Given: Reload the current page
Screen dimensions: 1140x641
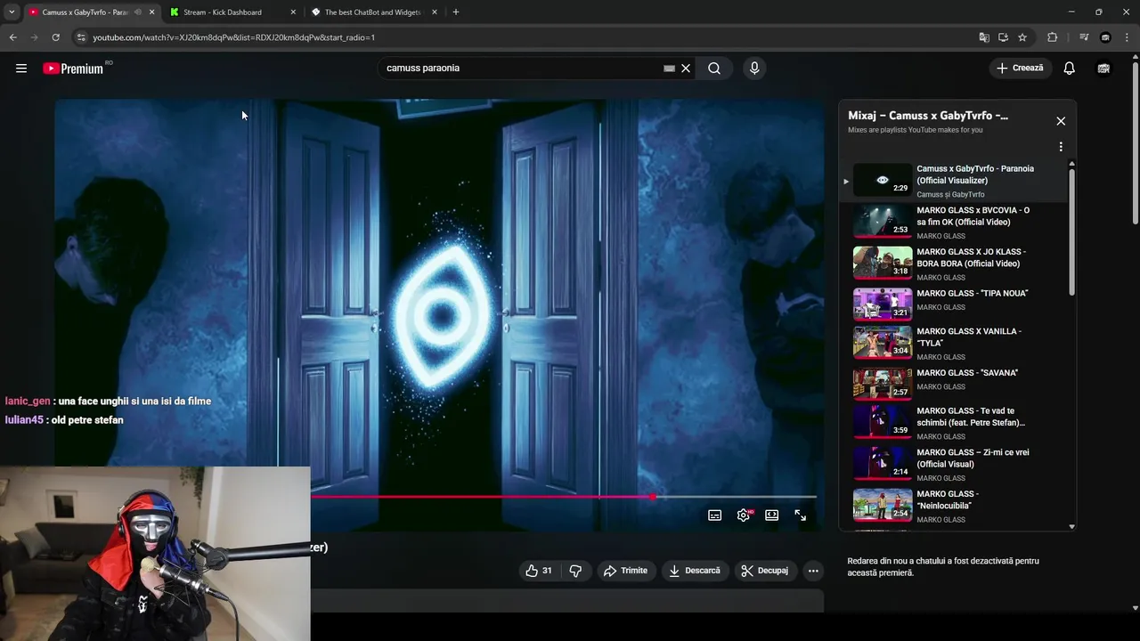Looking at the screenshot, I should [55, 37].
